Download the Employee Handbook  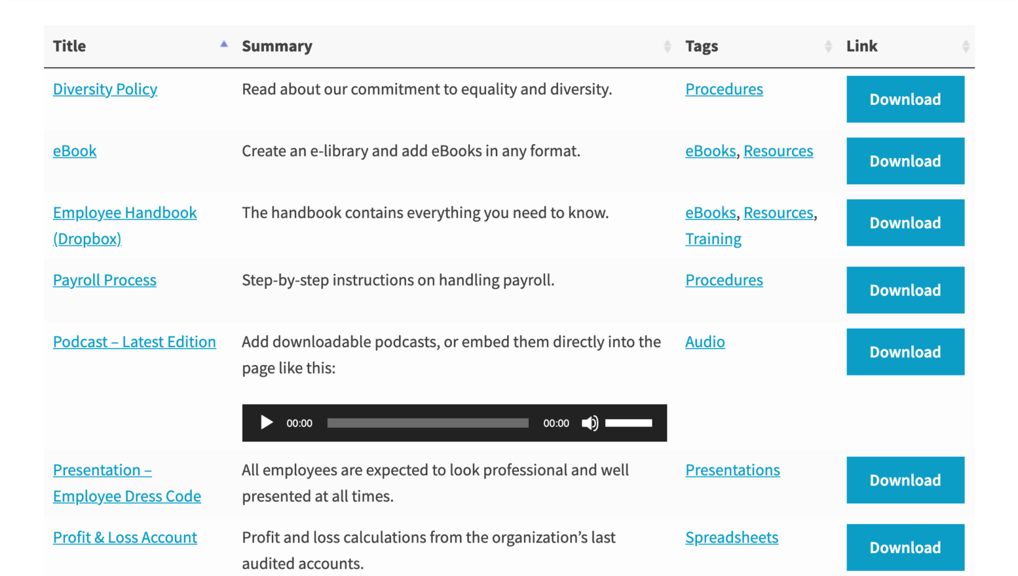905,222
